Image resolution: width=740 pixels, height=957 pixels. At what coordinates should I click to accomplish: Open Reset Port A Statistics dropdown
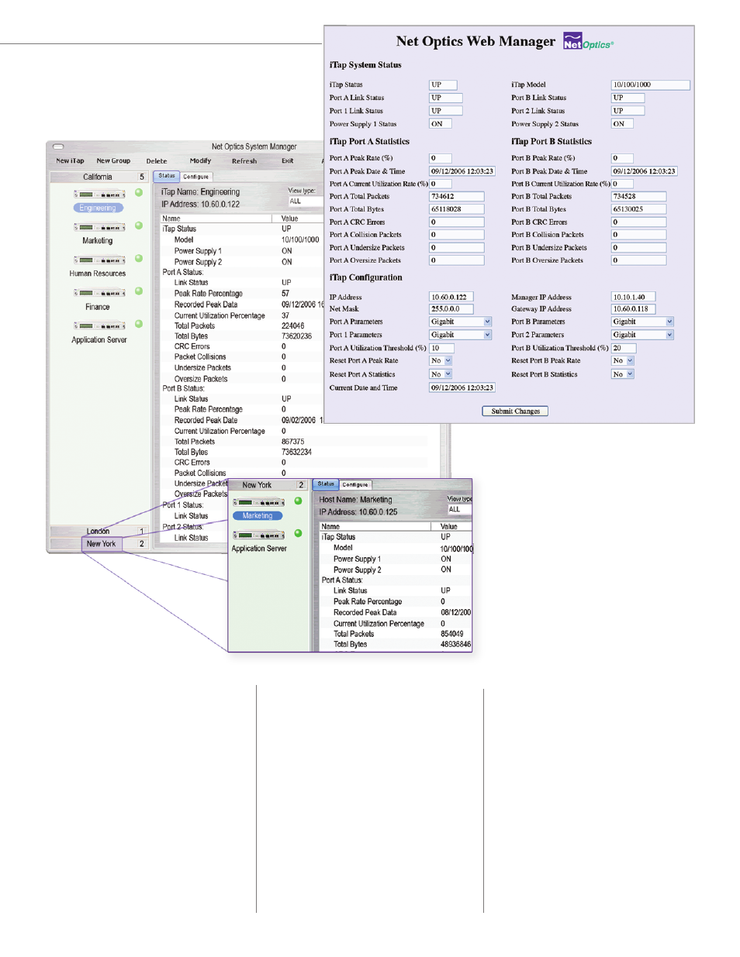441,374
